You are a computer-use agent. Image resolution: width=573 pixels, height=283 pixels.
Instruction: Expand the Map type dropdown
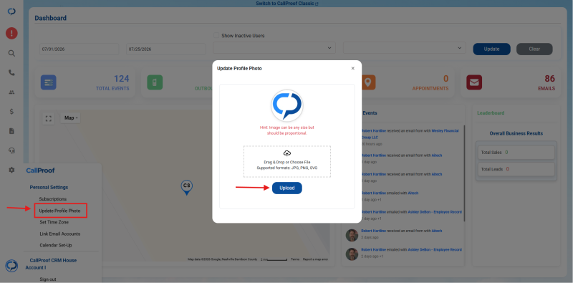[x=70, y=117]
